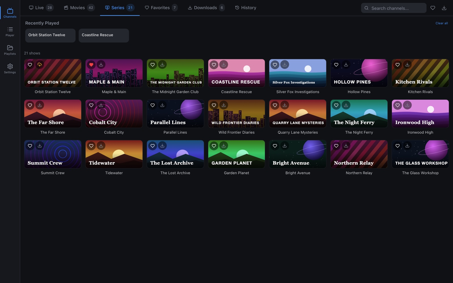Toggle favorite on Tidewater
Image resolution: width=453 pixels, height=283 pixels.
[x=91, y=146]
